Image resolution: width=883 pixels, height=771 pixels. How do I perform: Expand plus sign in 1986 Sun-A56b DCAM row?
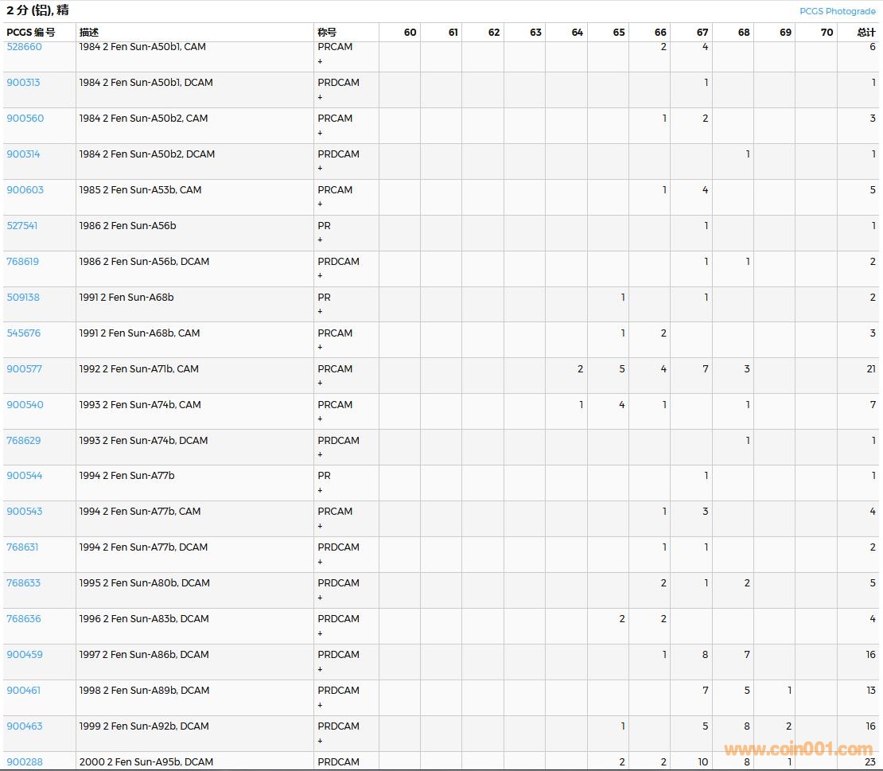(x=321, y=276)
